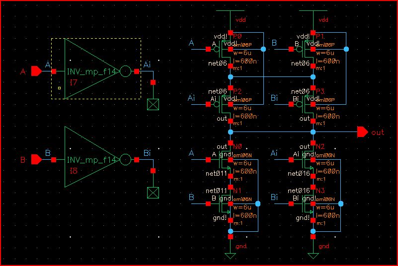The image size is (398, 266).
Task: Click the output bubble of inverter I7
Action: point(125,71)
